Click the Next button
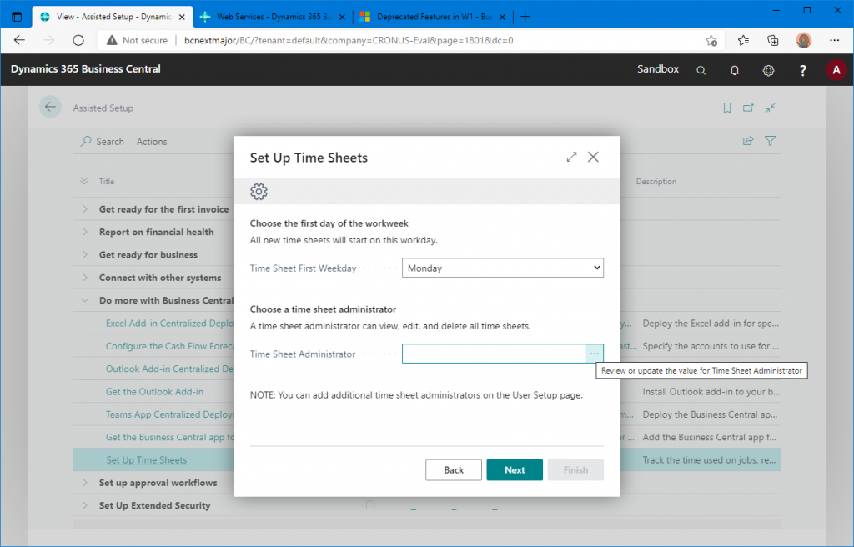 (x=515, y=470)
